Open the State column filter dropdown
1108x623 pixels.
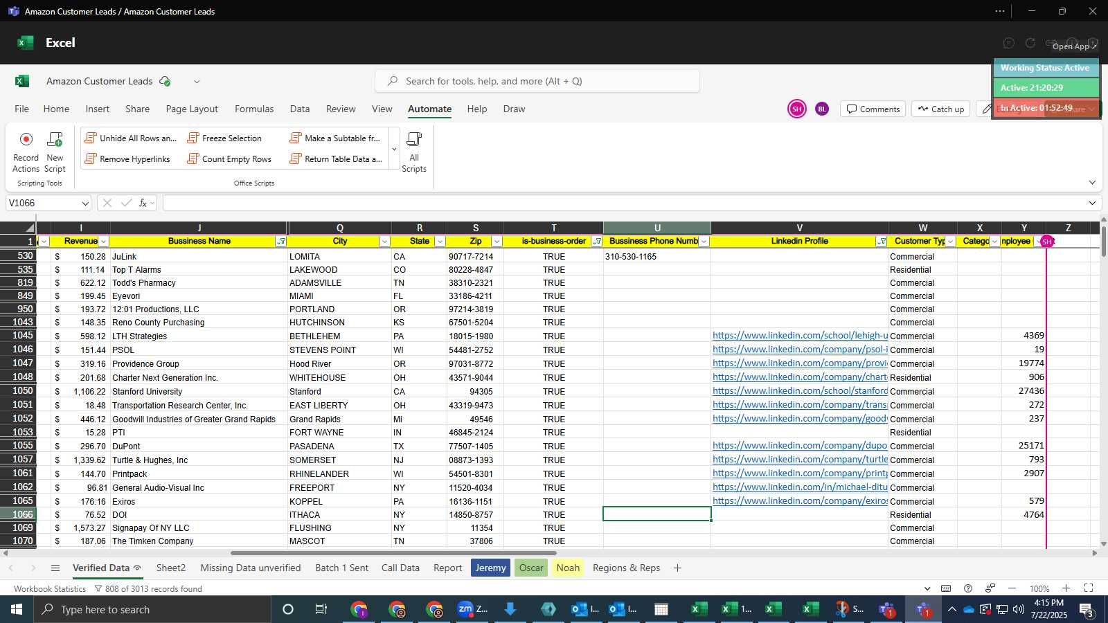click(x=440, y=242)
